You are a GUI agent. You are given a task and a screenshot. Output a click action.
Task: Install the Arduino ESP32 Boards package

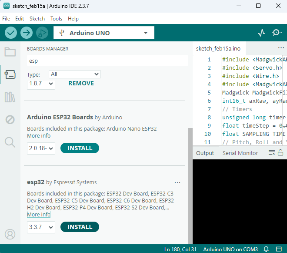point(80,148)
